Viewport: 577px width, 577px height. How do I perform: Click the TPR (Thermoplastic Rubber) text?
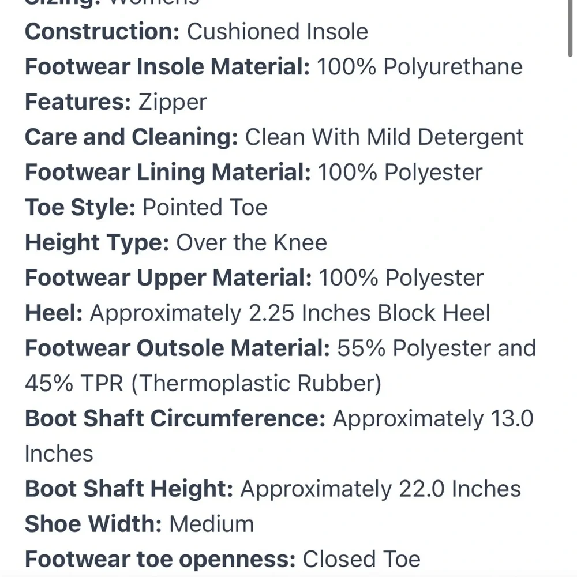(231, 384)
